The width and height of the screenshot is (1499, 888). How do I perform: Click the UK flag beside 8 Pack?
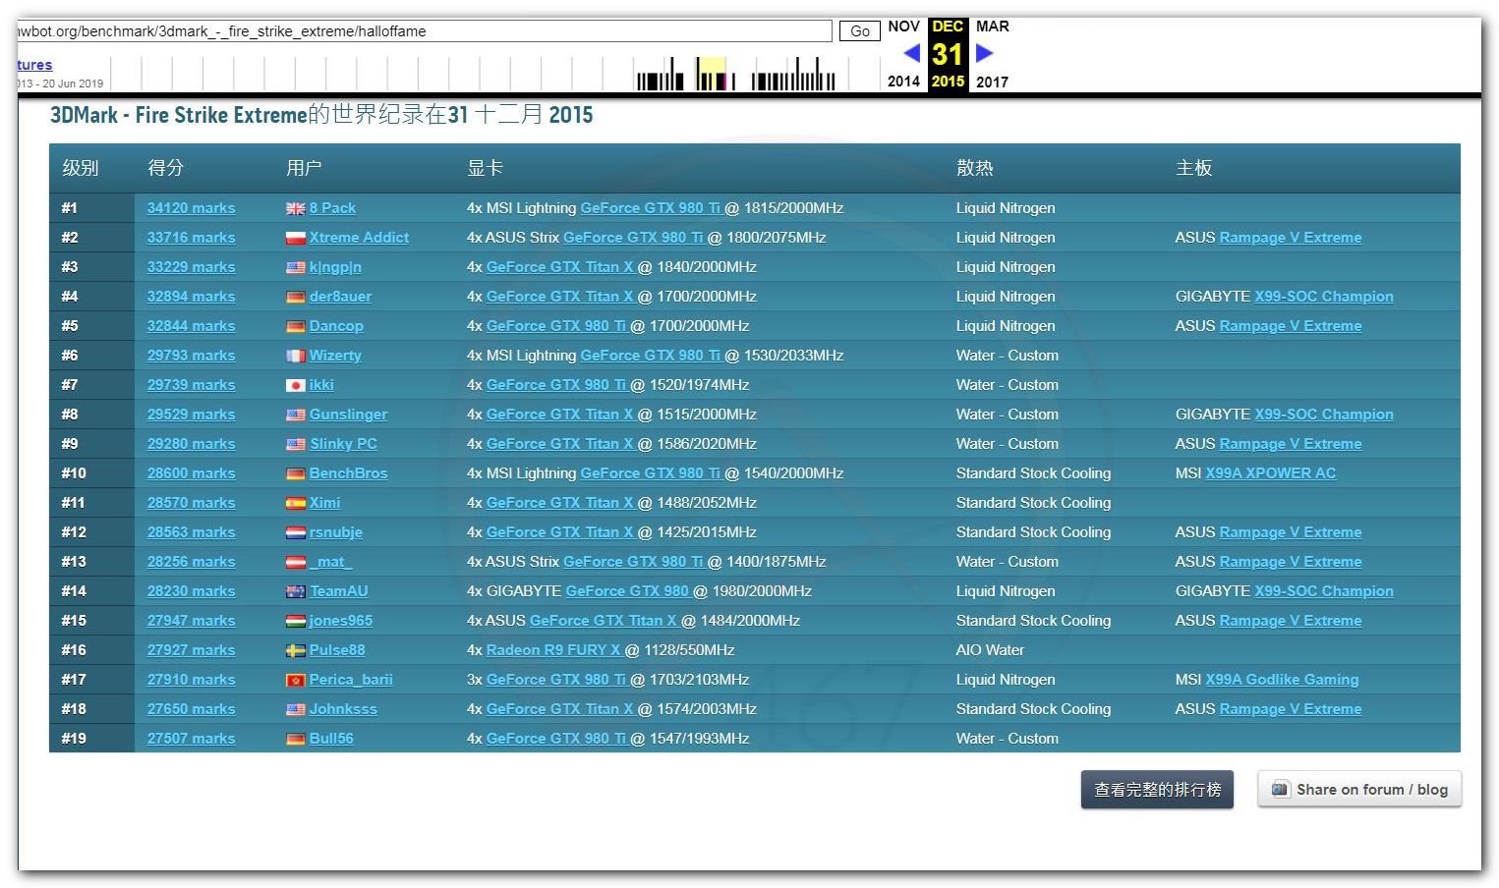295,208
